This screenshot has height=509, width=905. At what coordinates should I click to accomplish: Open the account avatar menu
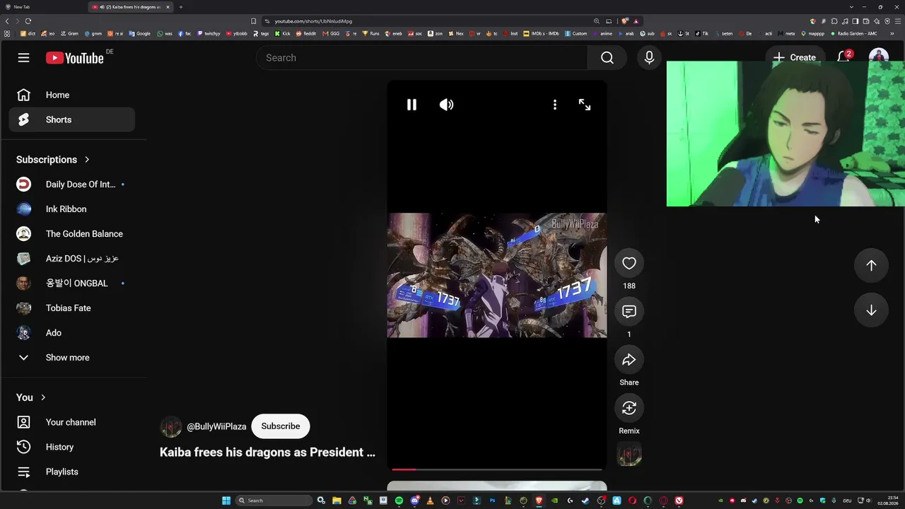tap(878, 55)
